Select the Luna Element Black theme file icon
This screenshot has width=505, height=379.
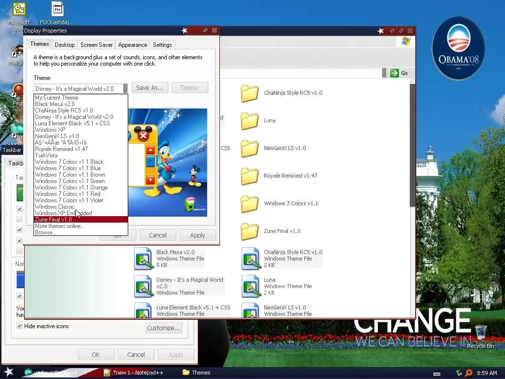(144, 310)
